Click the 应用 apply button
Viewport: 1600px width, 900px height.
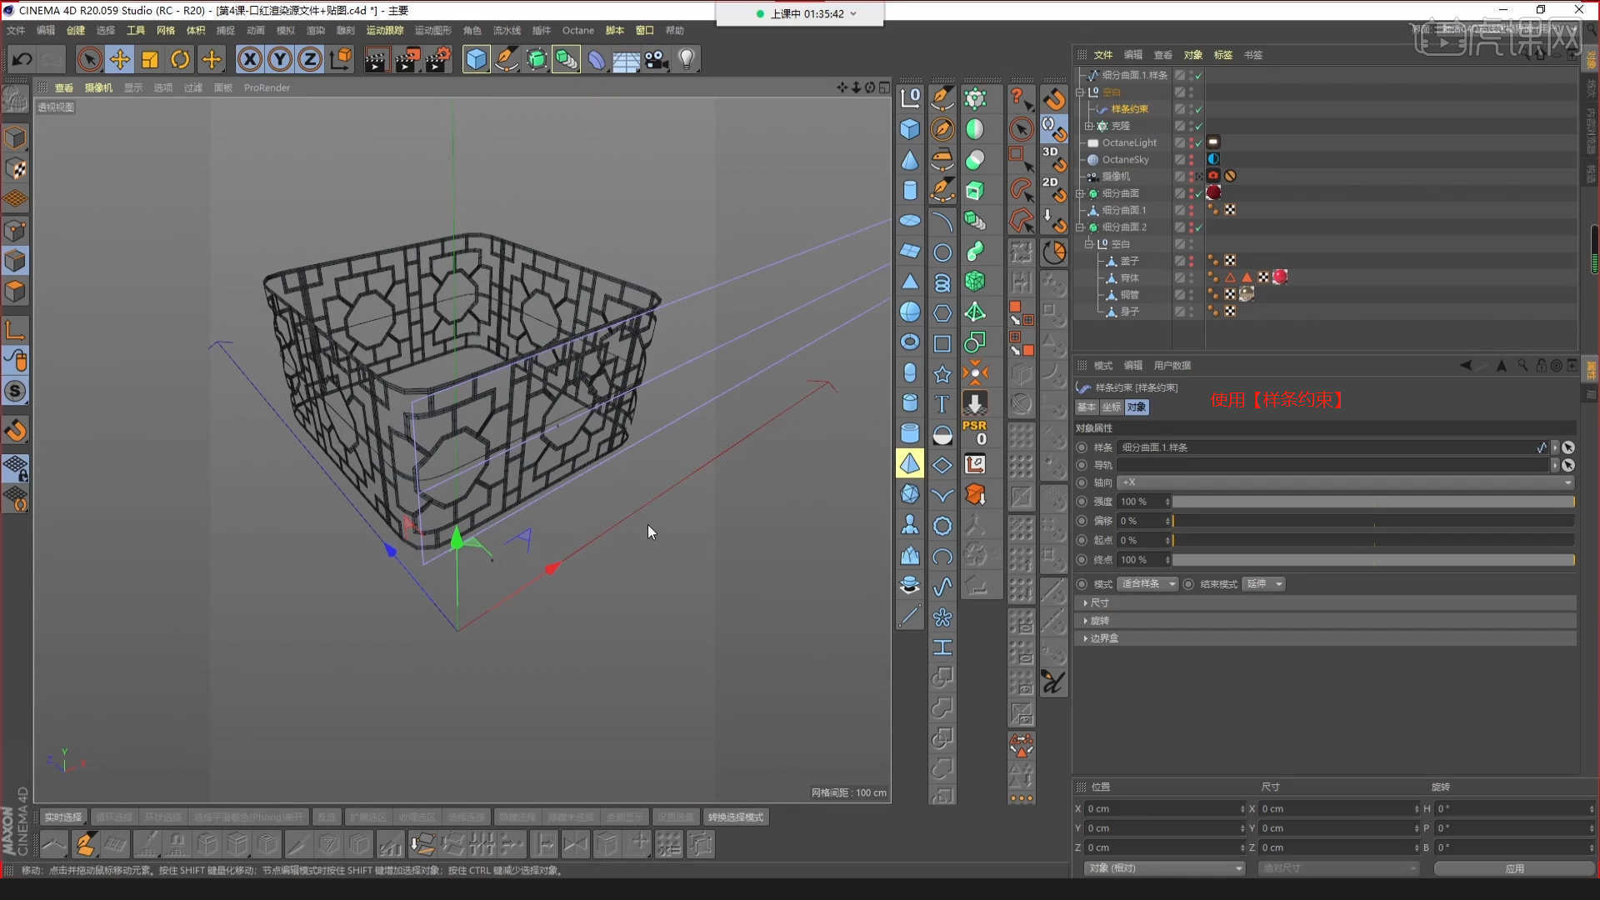pyautogui.click(x=1514, y=868)
